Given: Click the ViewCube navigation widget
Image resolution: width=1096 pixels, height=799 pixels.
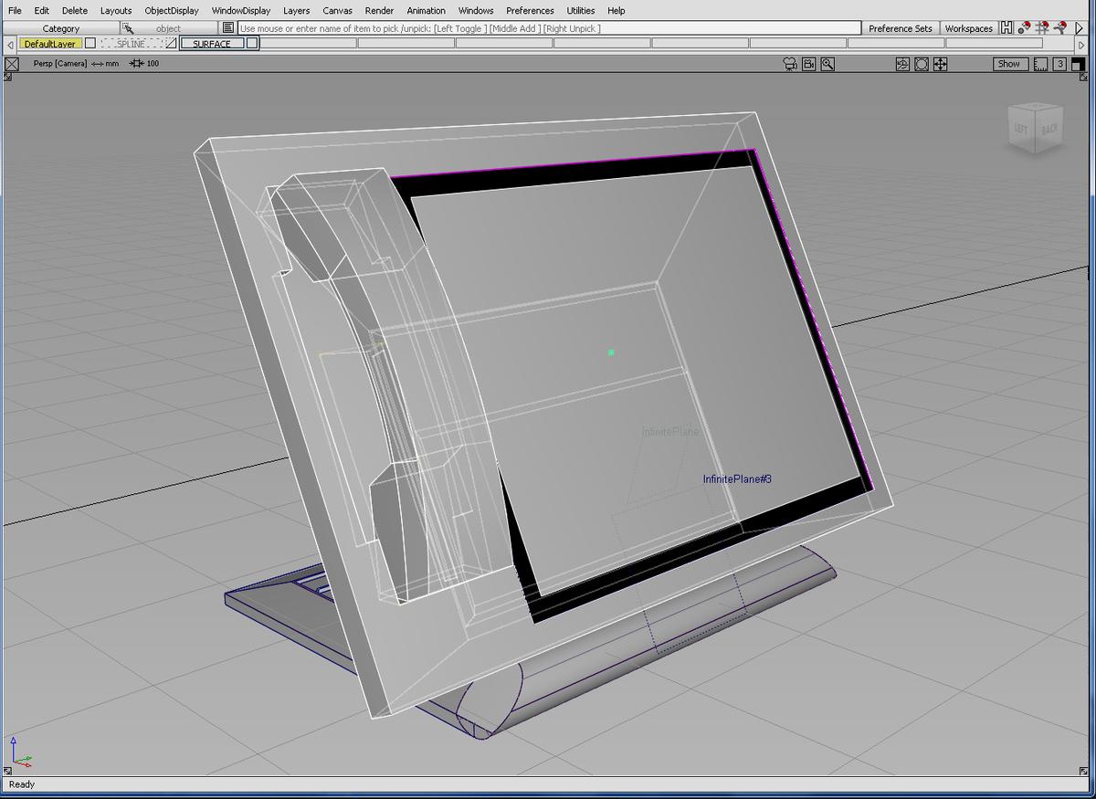Looking at the screenshot, I should tap(1034, 127).
